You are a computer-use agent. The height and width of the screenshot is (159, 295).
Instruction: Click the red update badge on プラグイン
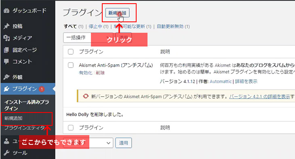pyautogui.click(x=42, y=89)
